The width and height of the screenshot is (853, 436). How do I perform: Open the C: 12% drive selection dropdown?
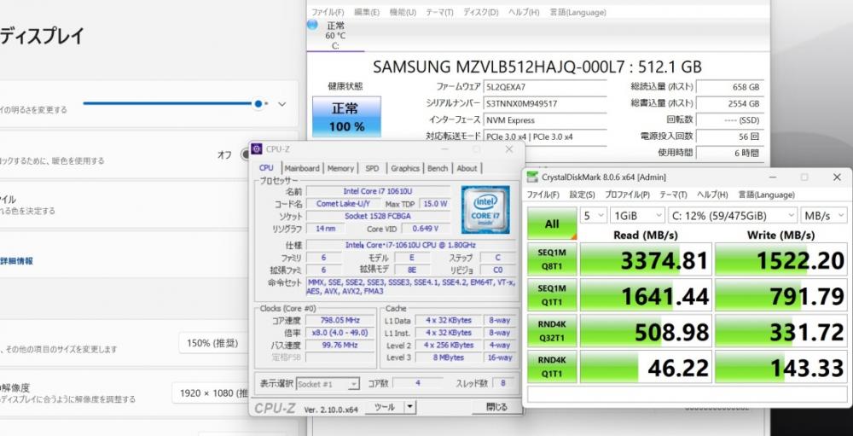732,216
